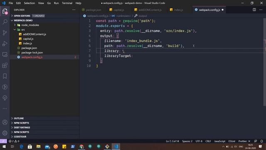This screenshot has height=150, width=266.
Task: Open addDOMContent.js in the file tree
Action: [x=44, y=34]
